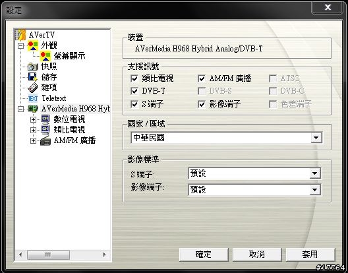Close the 設定 settings dialog
The height and width of the screenshot is (273, 348).
tap(328, 7)
